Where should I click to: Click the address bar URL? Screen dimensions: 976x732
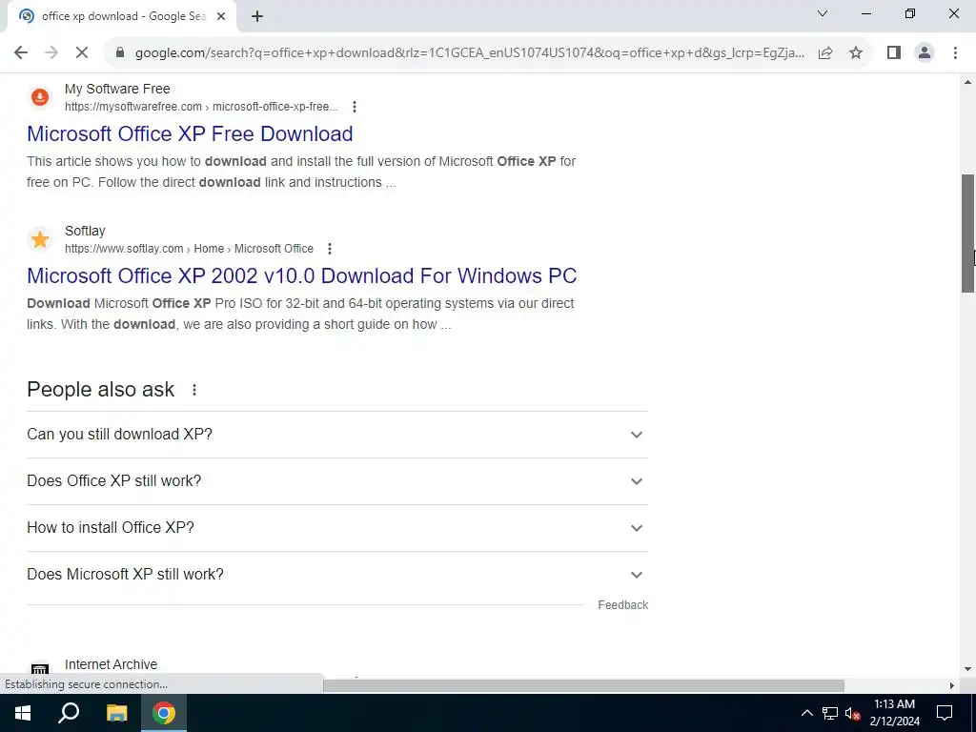[x=469, y=52]
